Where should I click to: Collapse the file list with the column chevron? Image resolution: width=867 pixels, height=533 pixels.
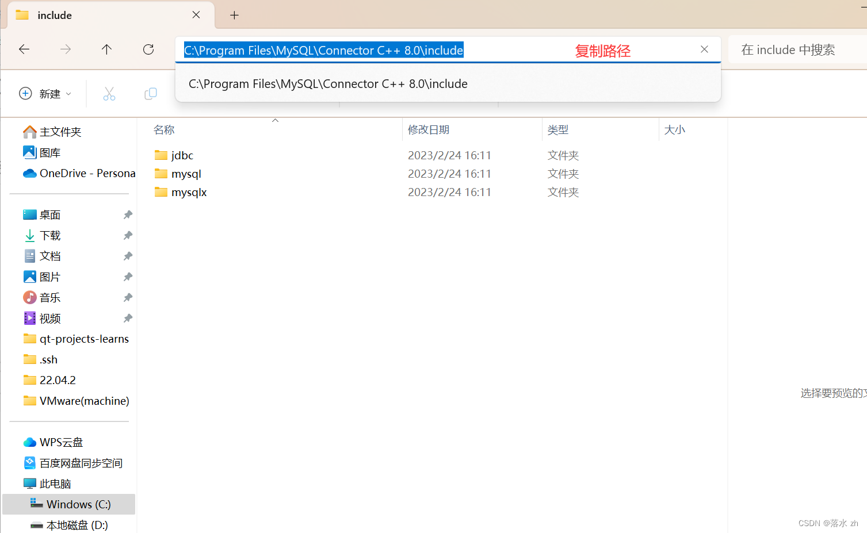click(x=275, y=120)
